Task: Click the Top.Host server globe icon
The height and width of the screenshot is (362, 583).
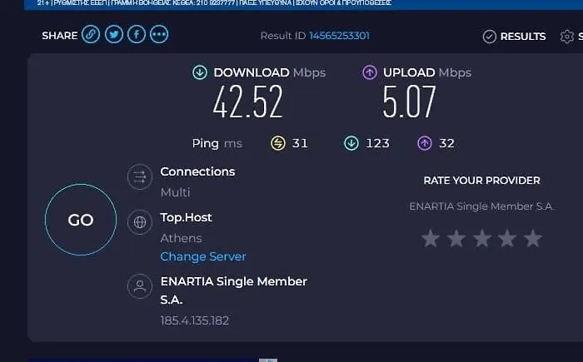Action: coord(140,222)
